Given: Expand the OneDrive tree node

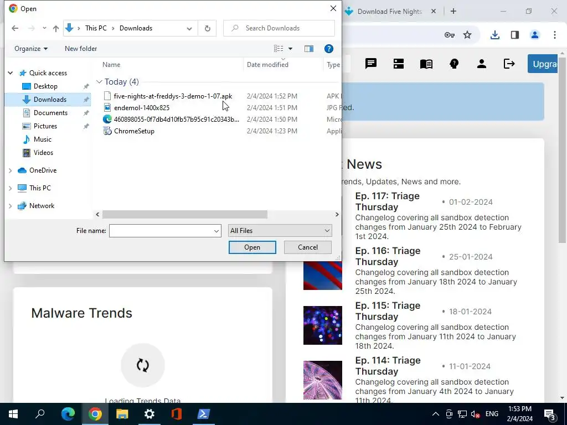Looking at the screenshot, I should coord(11,170).
